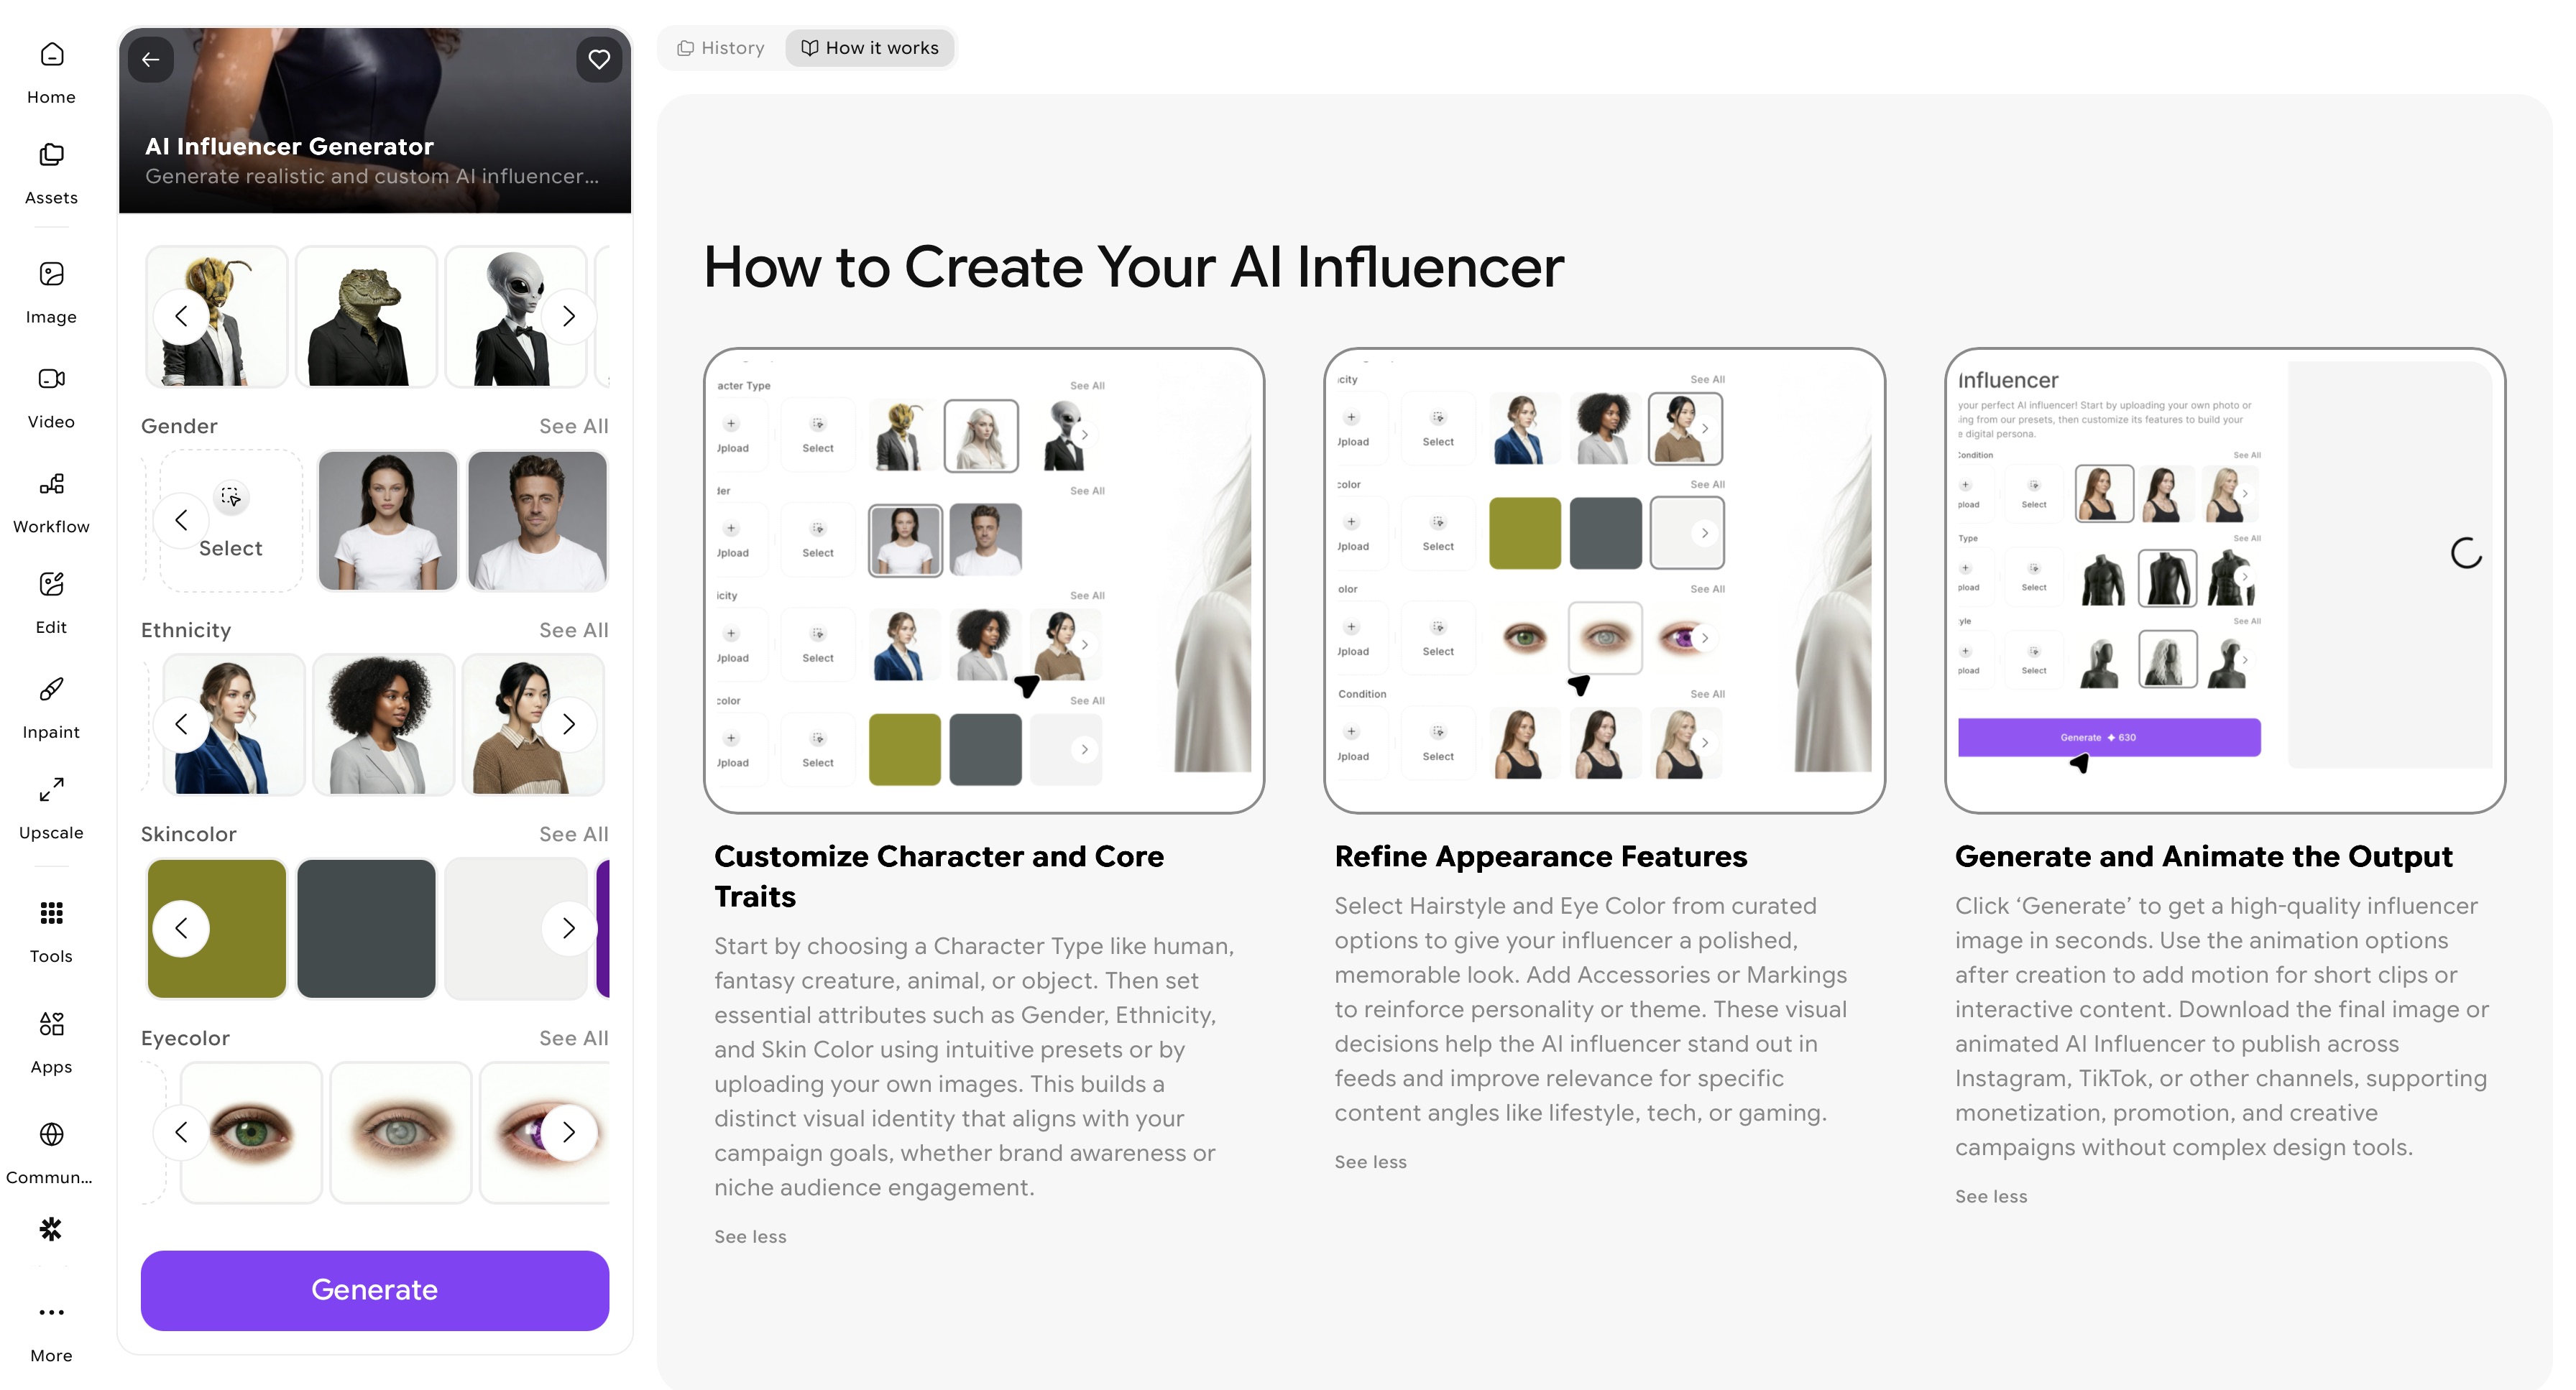Select the Inpaint brush icon
Screen dimensions: 2576x1390
pos(51,690)
